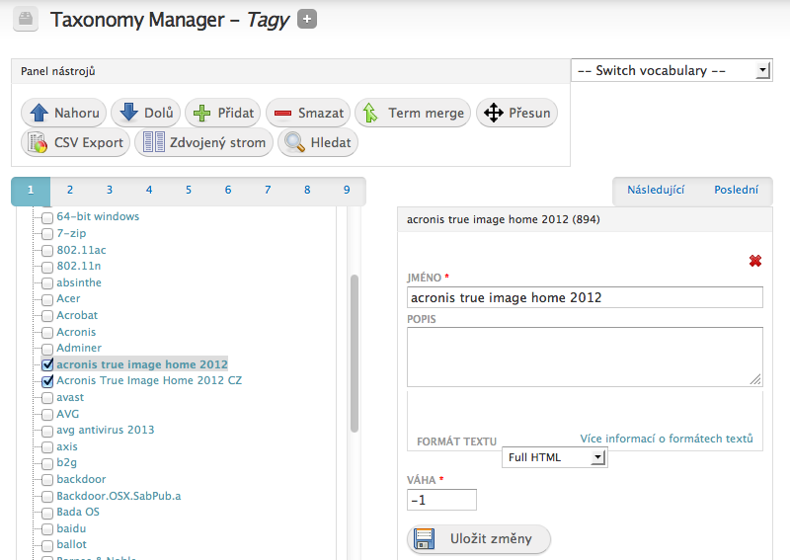This screenshot has width=790, height=560.
Task: Go to page 4 tab
Action: 149,190
